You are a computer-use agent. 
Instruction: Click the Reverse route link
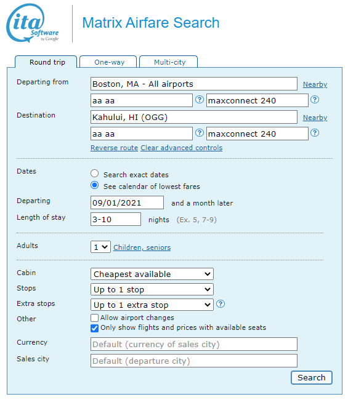click(114, 148)
